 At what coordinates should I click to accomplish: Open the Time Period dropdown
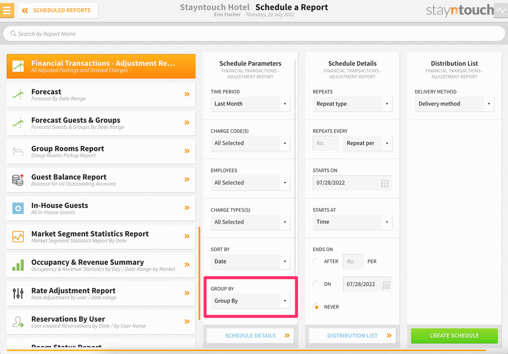click(251, 104)
